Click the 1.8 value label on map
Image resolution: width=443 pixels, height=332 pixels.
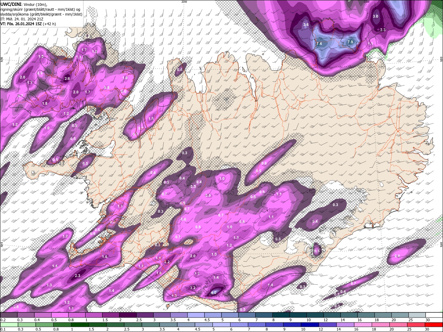45,103
